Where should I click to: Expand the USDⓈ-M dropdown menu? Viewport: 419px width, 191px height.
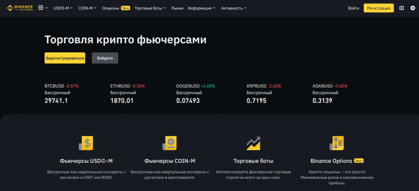[63, 8]
